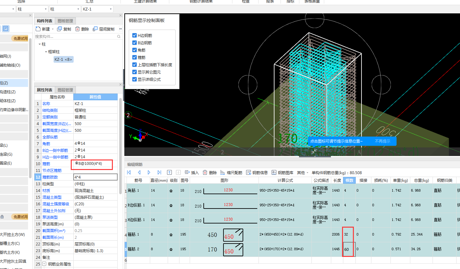Click the Delete (删除) icon in rebar editor
The image size is (460, 269).
click(x=205, y=173)
